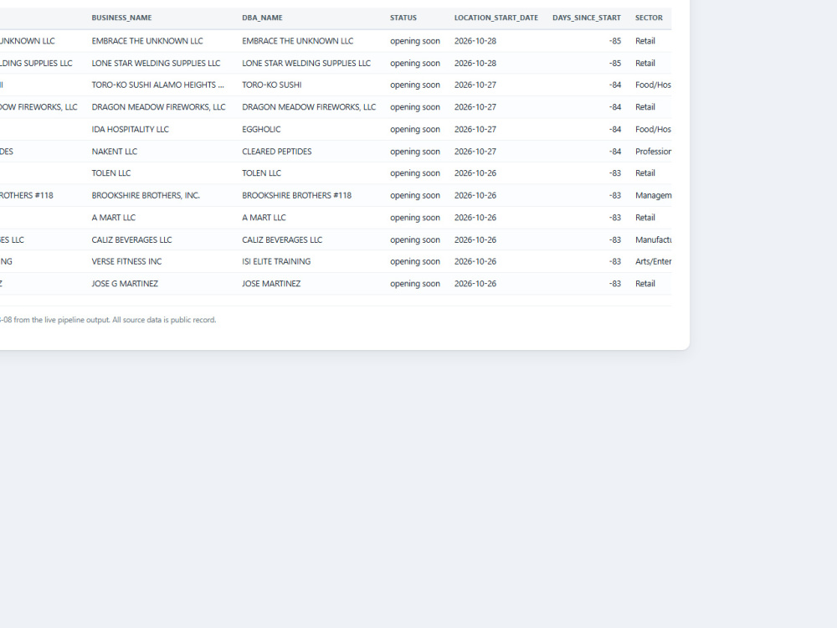Image resolution: width=837 pixels, height=628 pixels.
Task: Click the STATUS column header
Action: 403,18
